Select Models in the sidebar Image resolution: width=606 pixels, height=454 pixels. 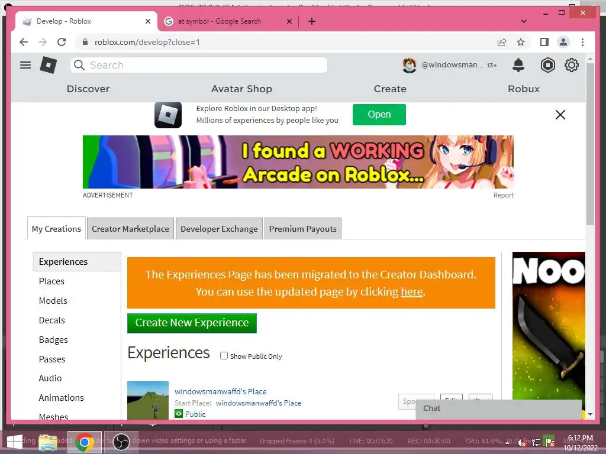click(x=53, y=300)
